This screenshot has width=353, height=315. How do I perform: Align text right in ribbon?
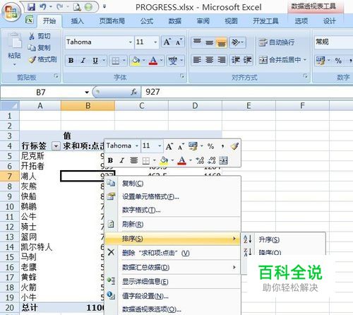click(x=222, y=60)
